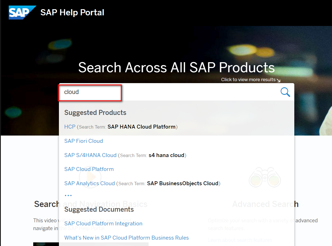Click the Suggested Documents heading
Screen dimensions: 332x246
99,209
